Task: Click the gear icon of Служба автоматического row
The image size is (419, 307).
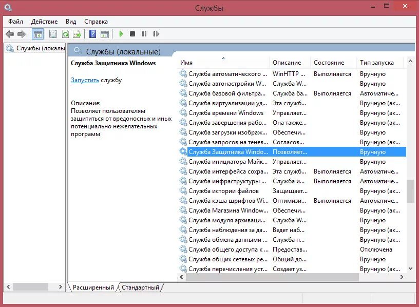Action: [x=183, y=73]
